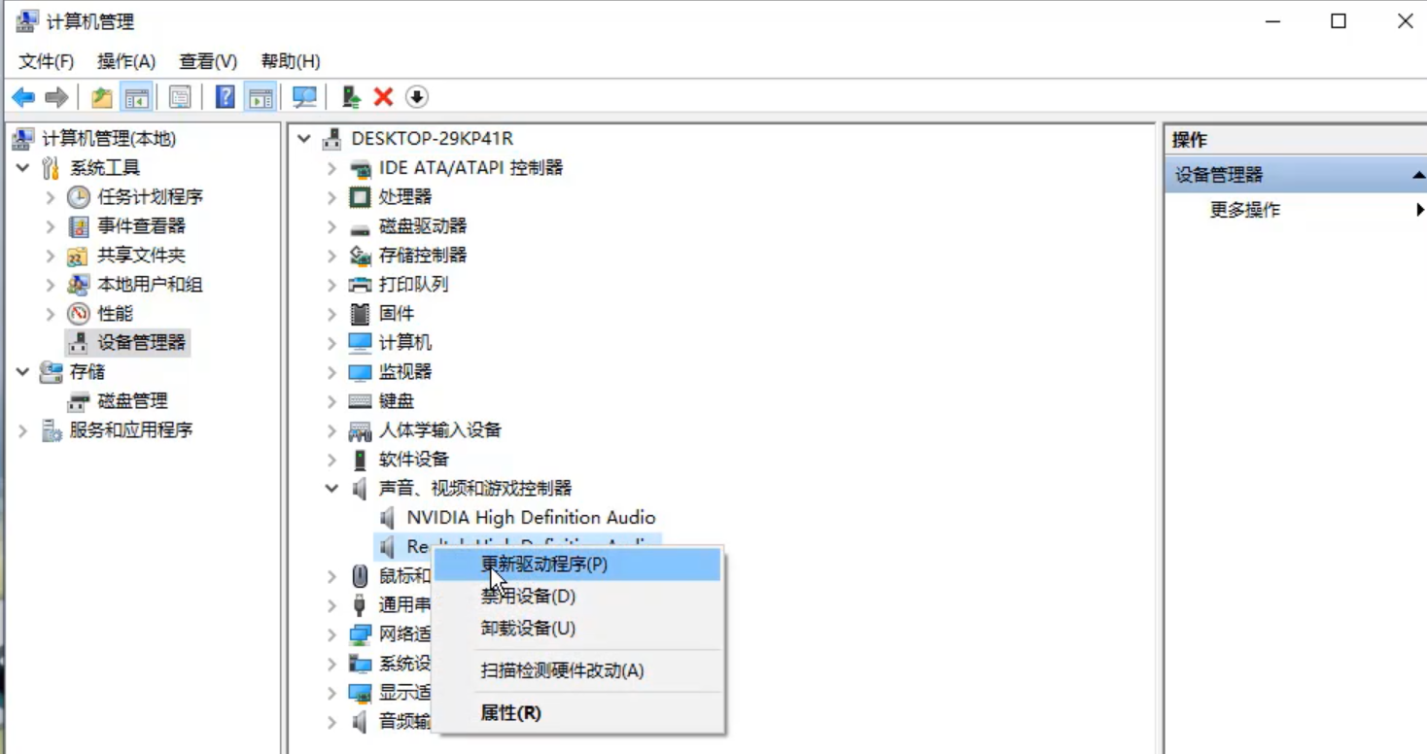Click the blue Back arrow in the toolbar

(x=23, y=97)
